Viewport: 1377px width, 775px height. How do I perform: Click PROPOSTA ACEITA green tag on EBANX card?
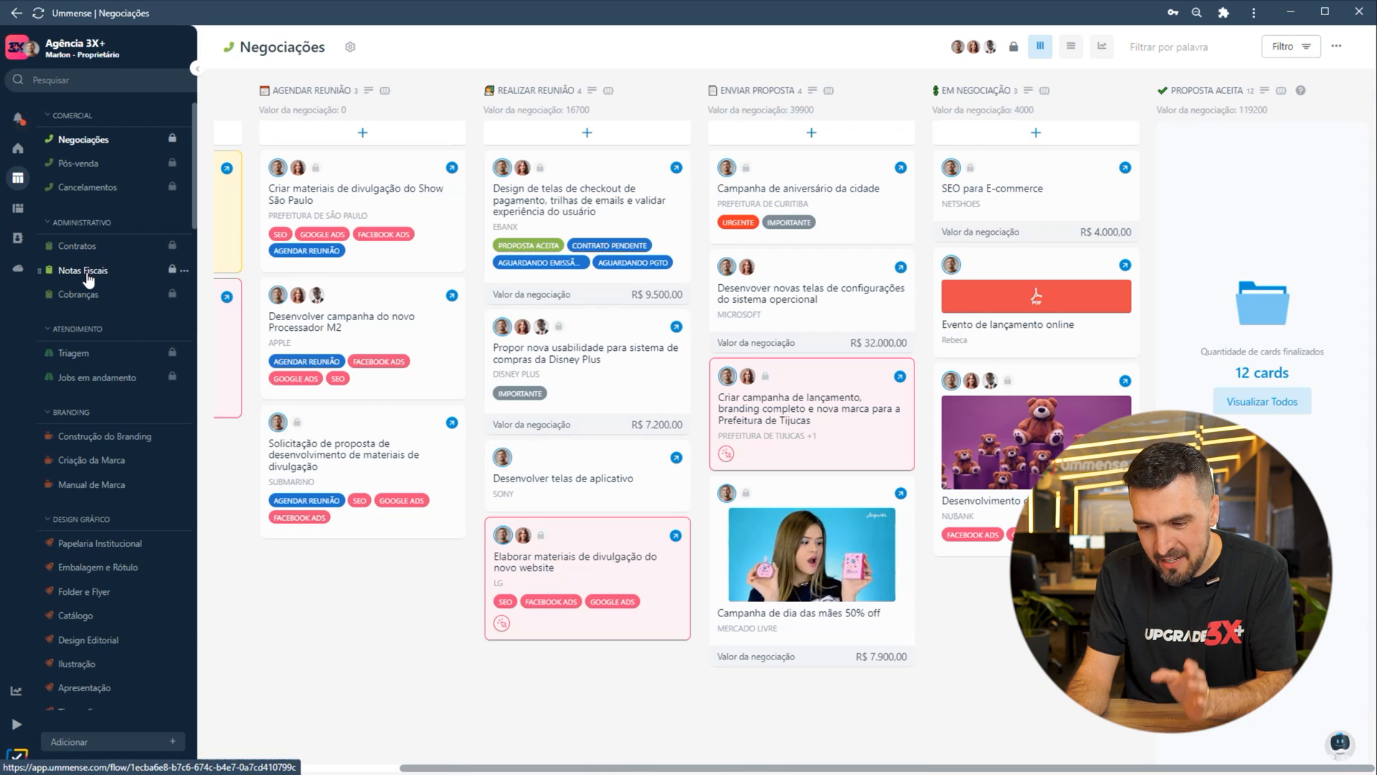pyautogui.click(x=529, y=245)
